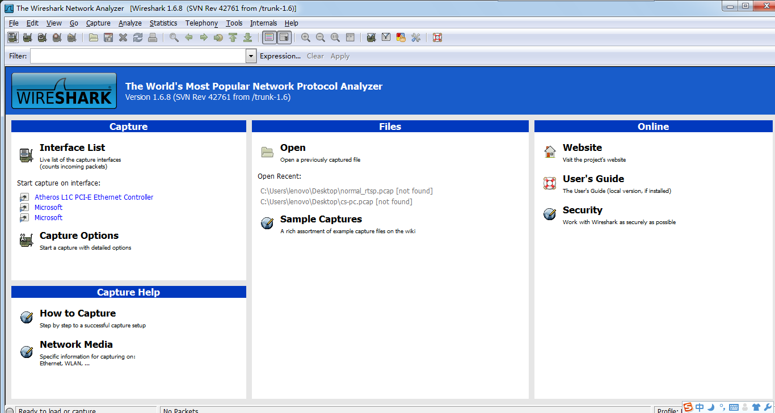The height and width of the screenshot is (413, 775).
Task: Open the File menu
Action: pyautogui.click(x=14, y=23)
